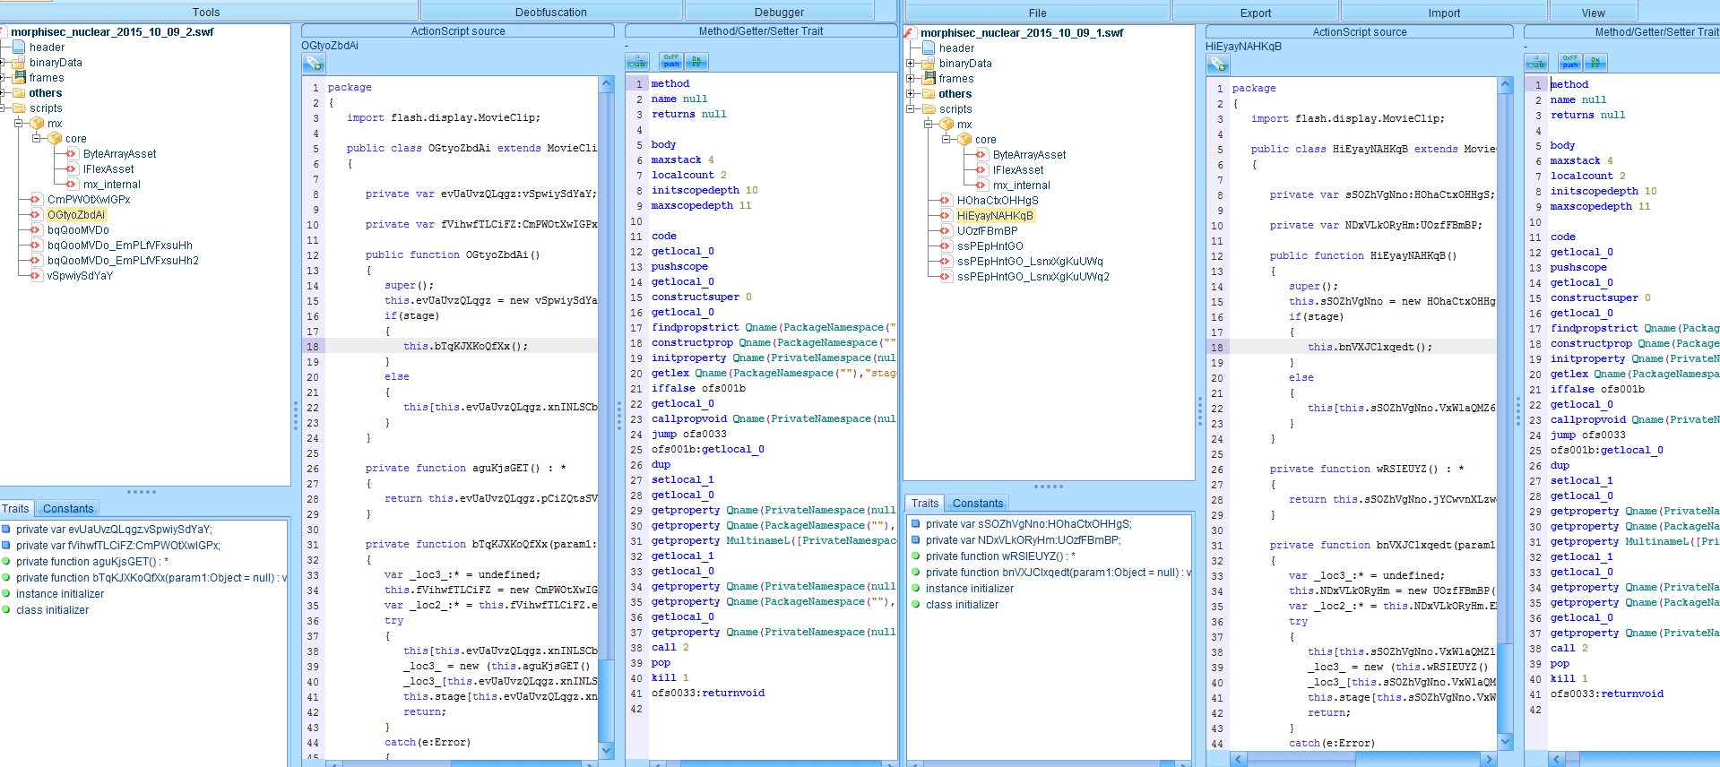
Task: Click the mx_internal script icon in the right tree
Action: [x=981, y=185]
